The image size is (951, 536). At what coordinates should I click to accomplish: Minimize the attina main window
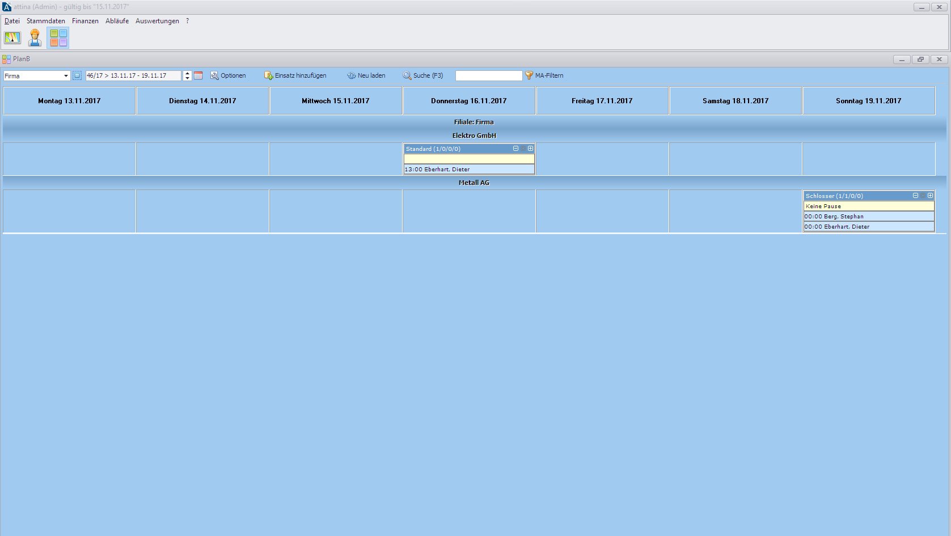[x=922, y=7]
